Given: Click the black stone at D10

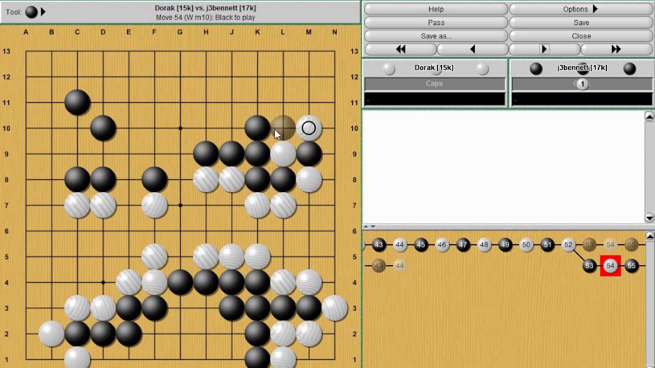Looking at the screenshot, I should 103,128.
